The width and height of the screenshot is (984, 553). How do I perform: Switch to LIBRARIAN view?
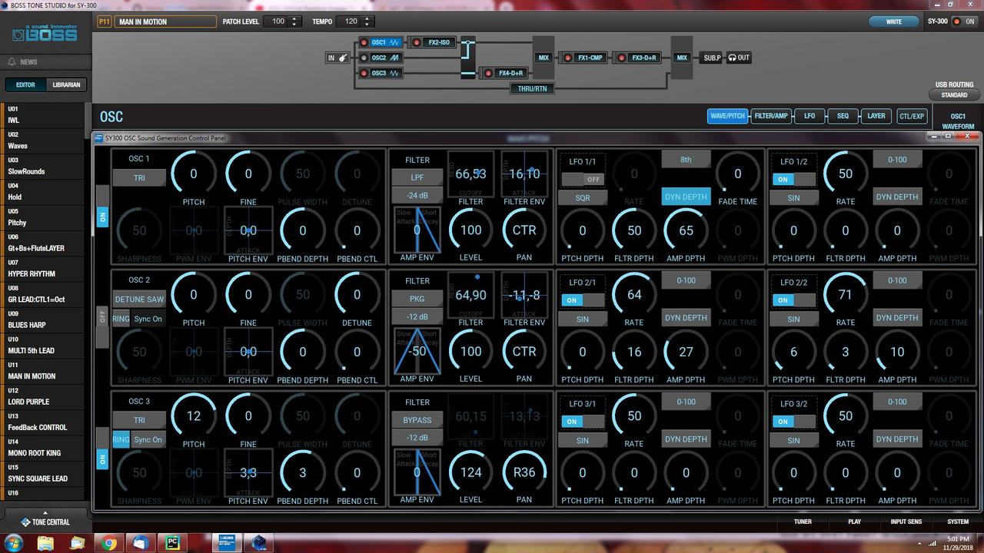click(x=66, y=84)
